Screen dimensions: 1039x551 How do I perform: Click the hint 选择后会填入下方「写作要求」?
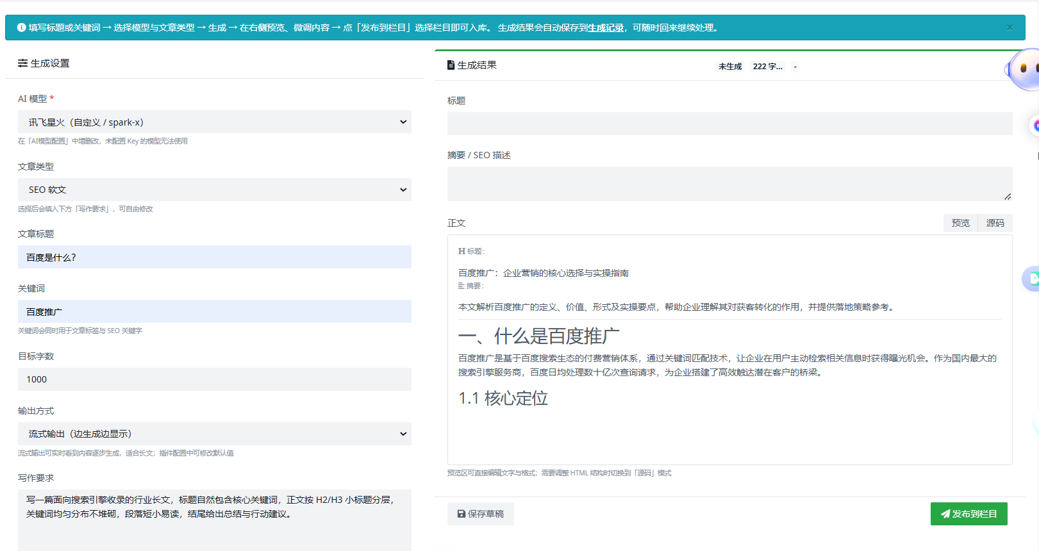click(85, 209)
